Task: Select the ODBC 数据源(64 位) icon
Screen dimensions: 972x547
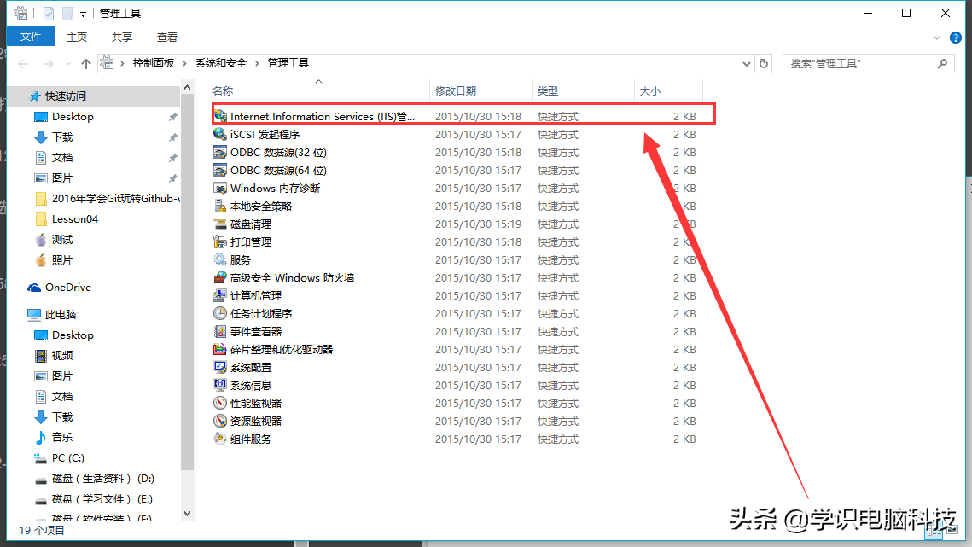Action: [x=220, y=170]
